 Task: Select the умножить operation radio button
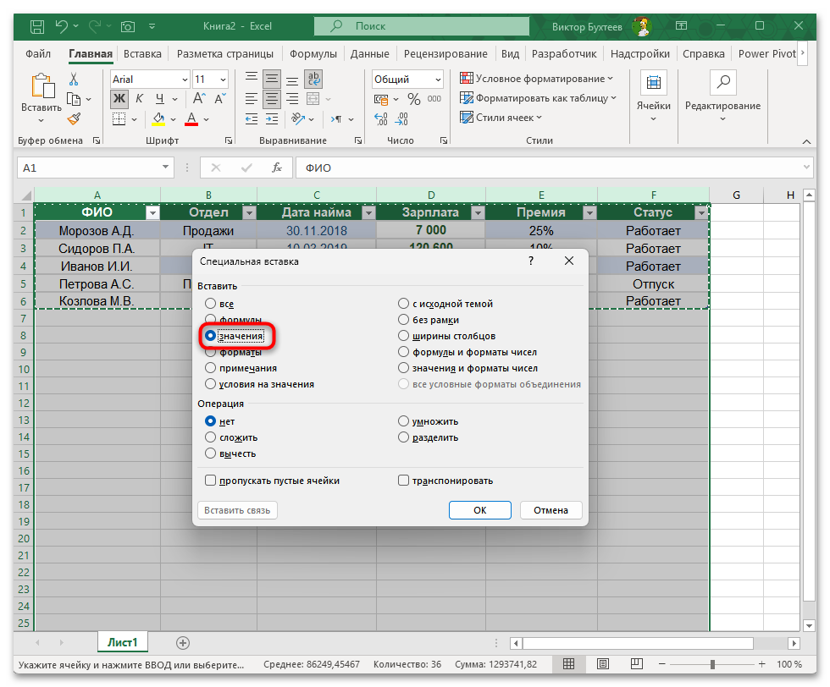click(x=404, y=420)
